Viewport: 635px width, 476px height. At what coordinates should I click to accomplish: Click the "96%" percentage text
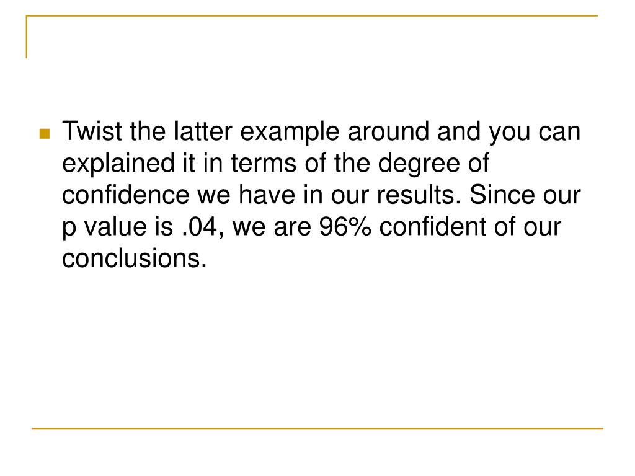tap(345, 226)
